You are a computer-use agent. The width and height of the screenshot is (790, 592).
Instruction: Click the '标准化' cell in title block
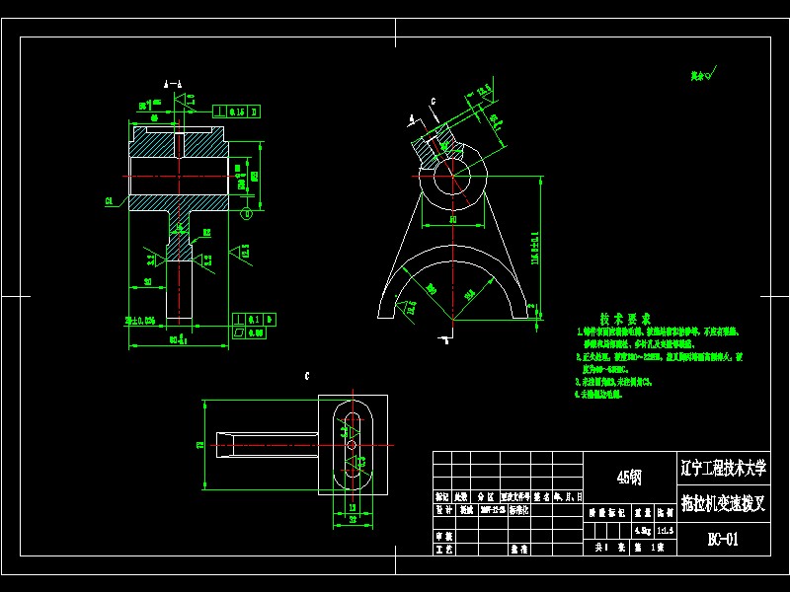tap(518, 510)
